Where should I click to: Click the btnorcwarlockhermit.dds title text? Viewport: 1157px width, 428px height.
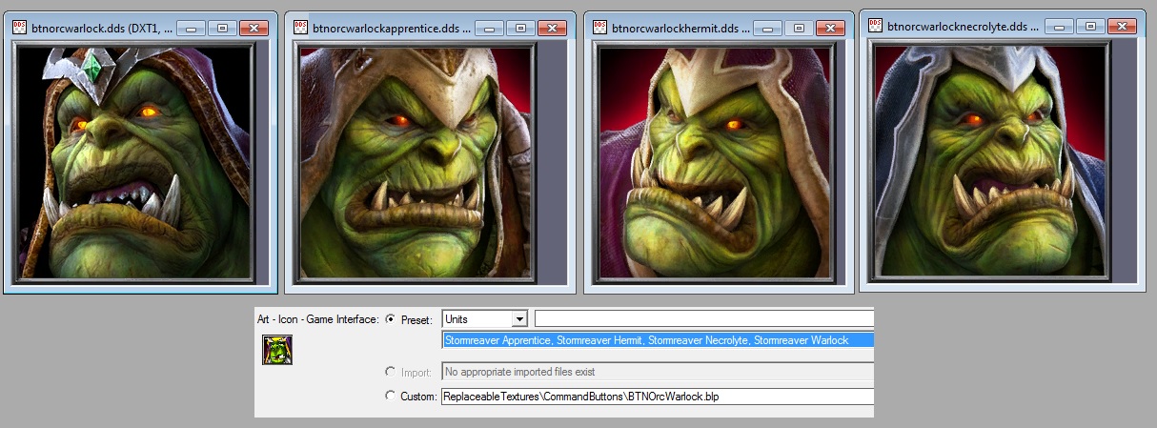[x=680, y=29]
